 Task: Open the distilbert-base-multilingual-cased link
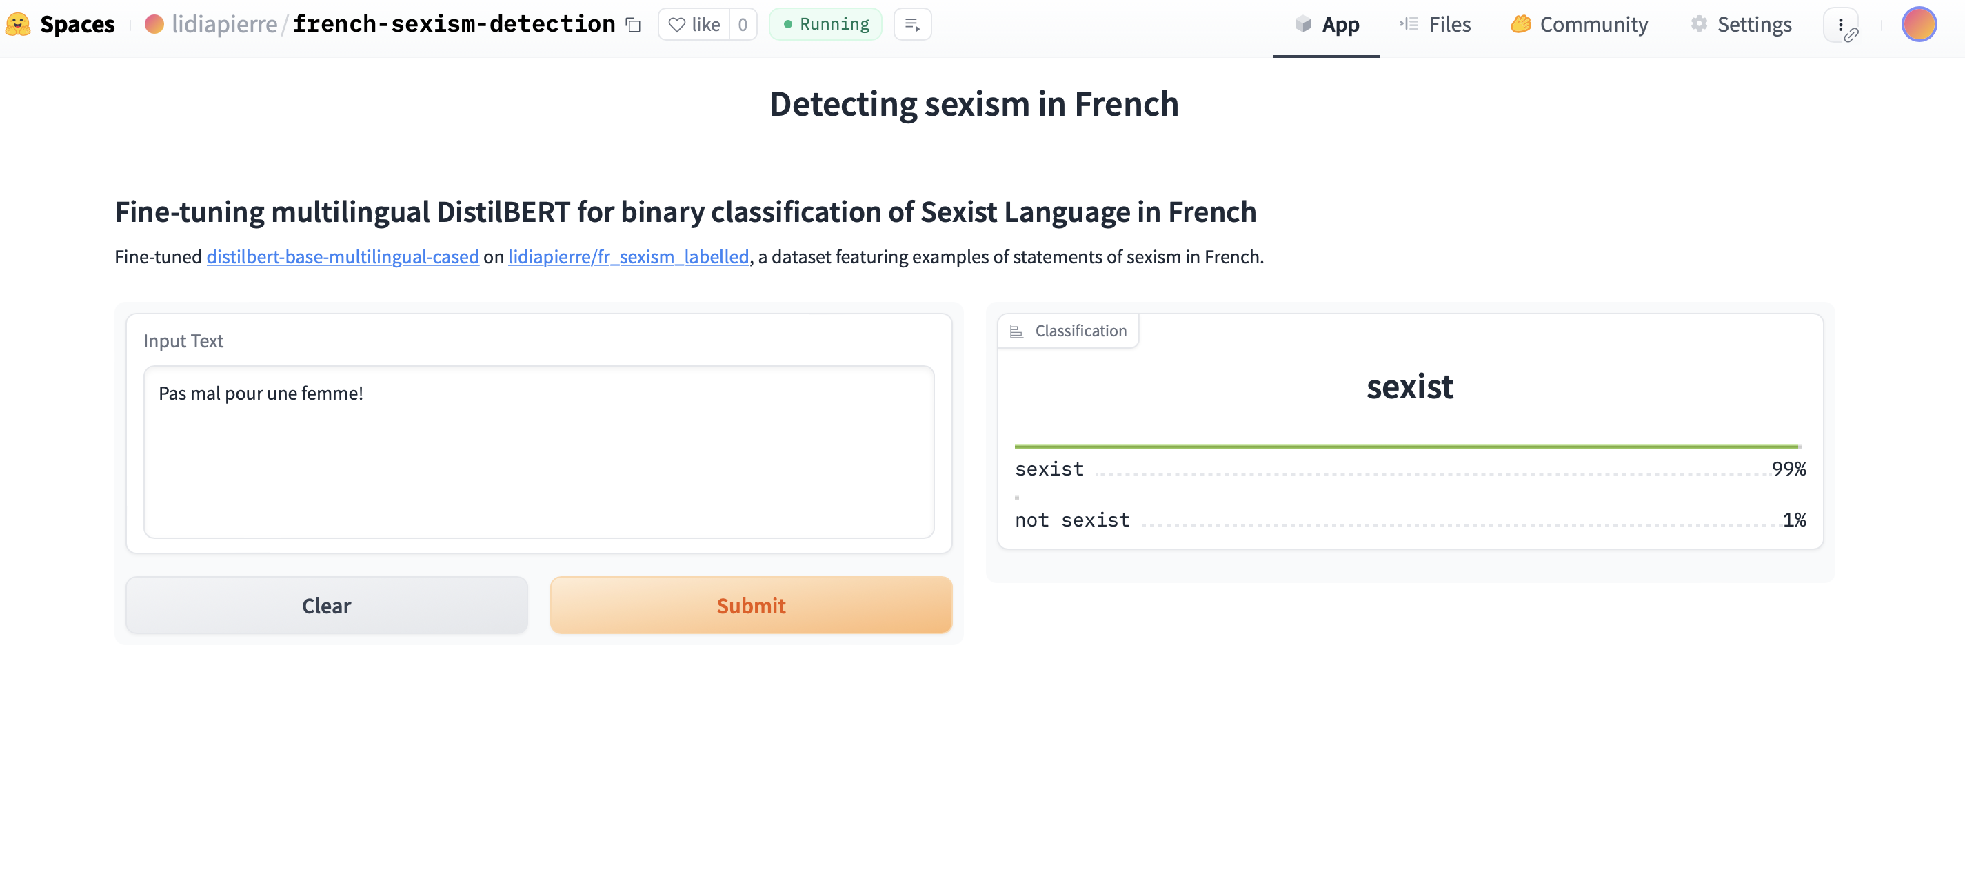(x=343, y=257)
